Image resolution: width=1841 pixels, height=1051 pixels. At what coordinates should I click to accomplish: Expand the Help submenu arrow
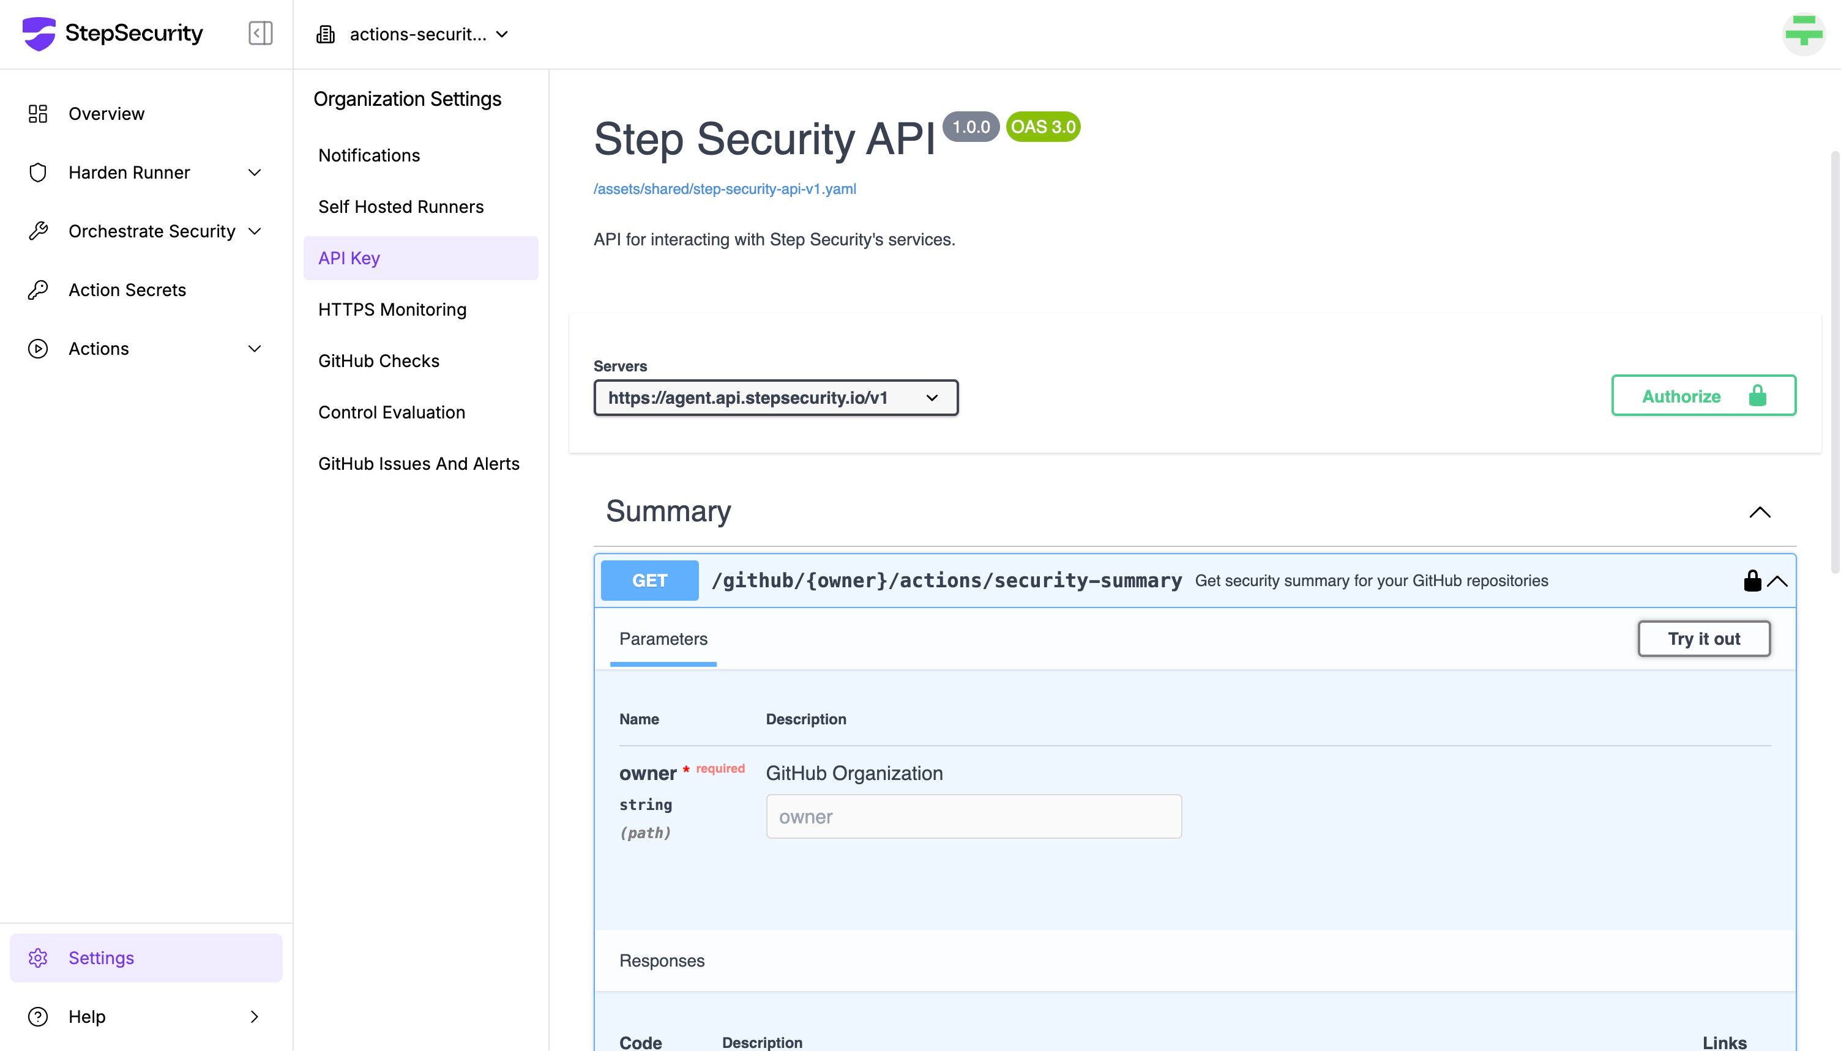pos(254,1016)
